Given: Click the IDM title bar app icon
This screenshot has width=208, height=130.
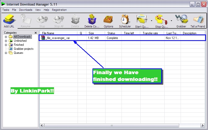Looking at the screenshot, I should pos(3,4).
